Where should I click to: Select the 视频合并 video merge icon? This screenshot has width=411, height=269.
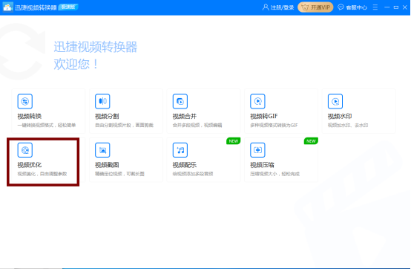(x=180, y=101)
